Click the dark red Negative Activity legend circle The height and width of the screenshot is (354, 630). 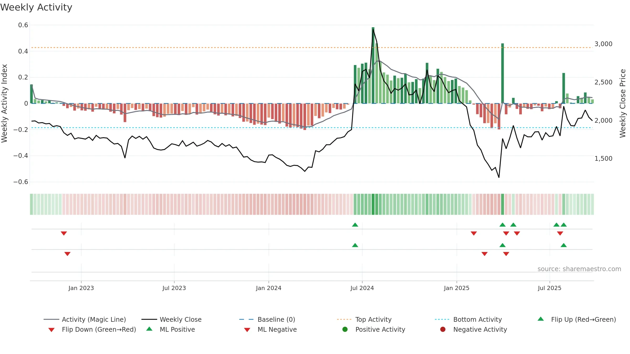pos(443,329)
